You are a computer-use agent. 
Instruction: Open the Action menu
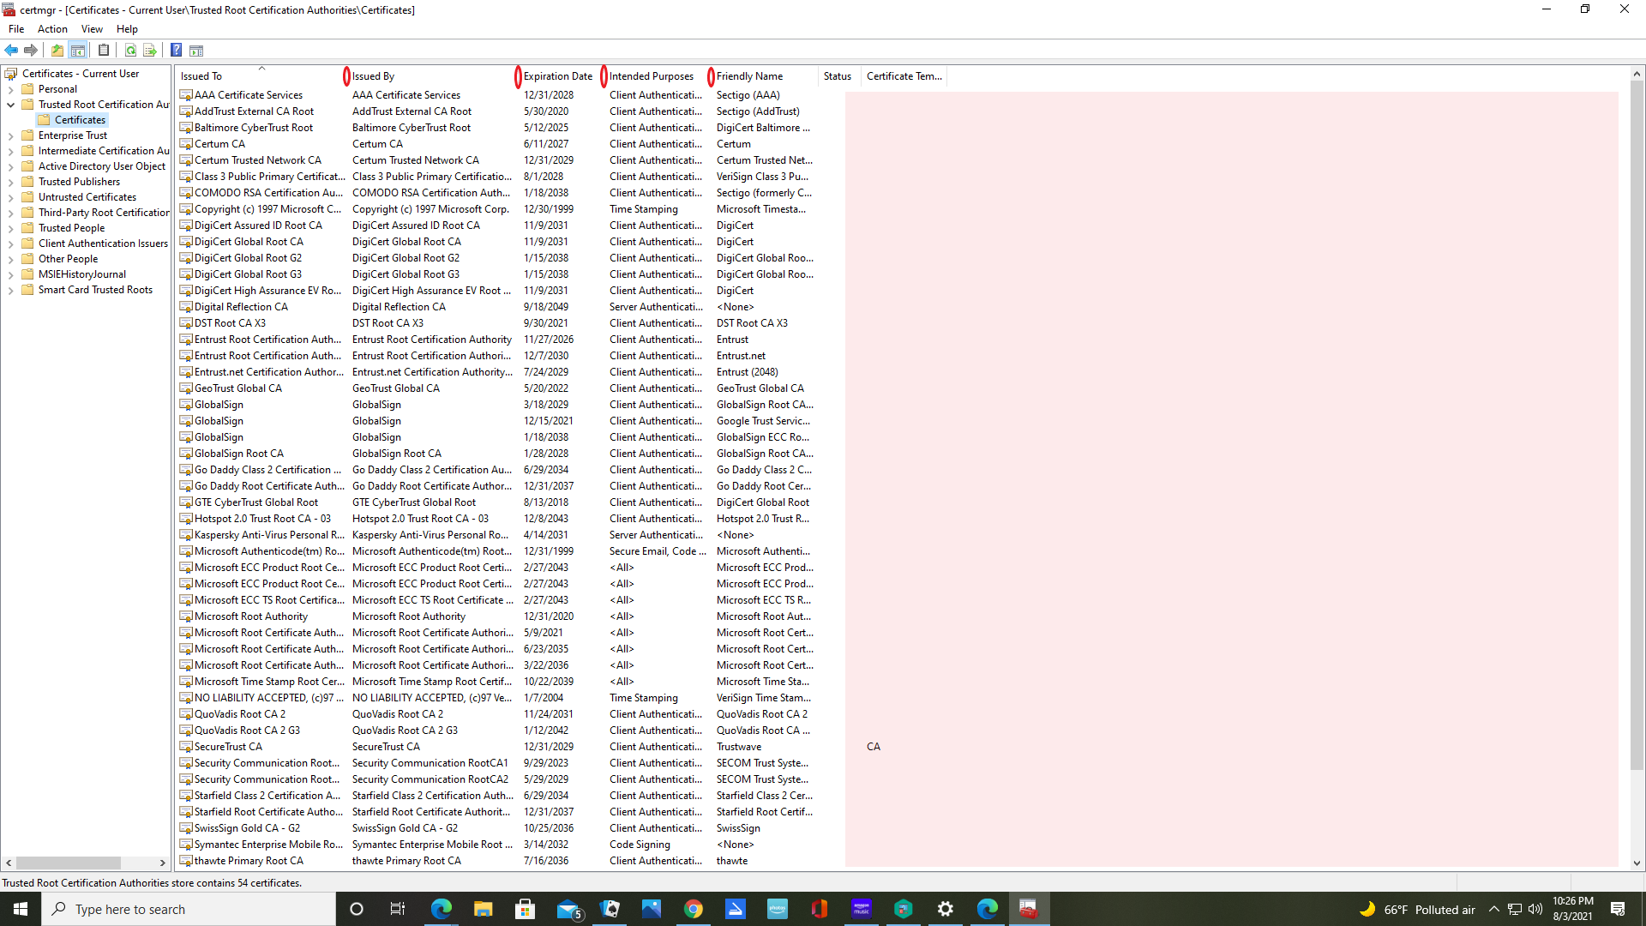[52, 29]
